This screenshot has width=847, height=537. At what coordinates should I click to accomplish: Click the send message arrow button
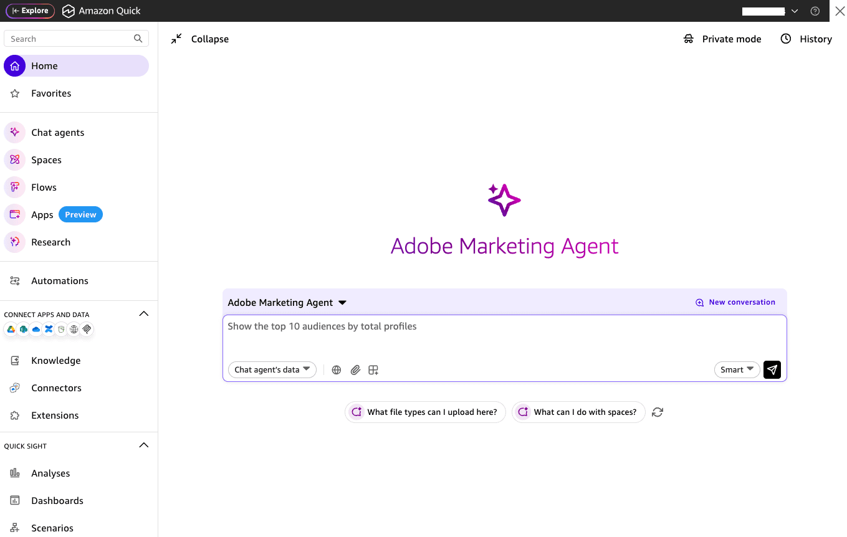[772, 370]
